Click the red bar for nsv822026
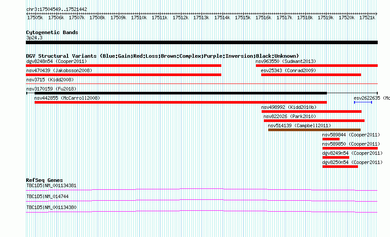 coord(314,121)
